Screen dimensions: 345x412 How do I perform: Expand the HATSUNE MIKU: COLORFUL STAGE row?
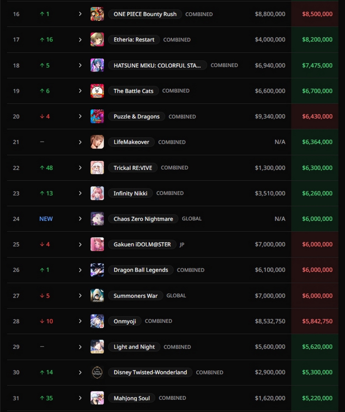80,65
